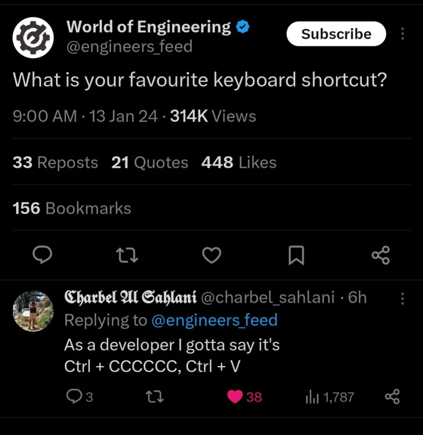Show the 448 Likes list
Screen dimensions: 423x435
[x=239, y=163]
